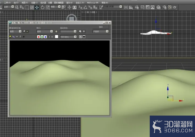Click the Render (渲染) button in frame window
Screen dimensions: 195x137
coord(101,27)
